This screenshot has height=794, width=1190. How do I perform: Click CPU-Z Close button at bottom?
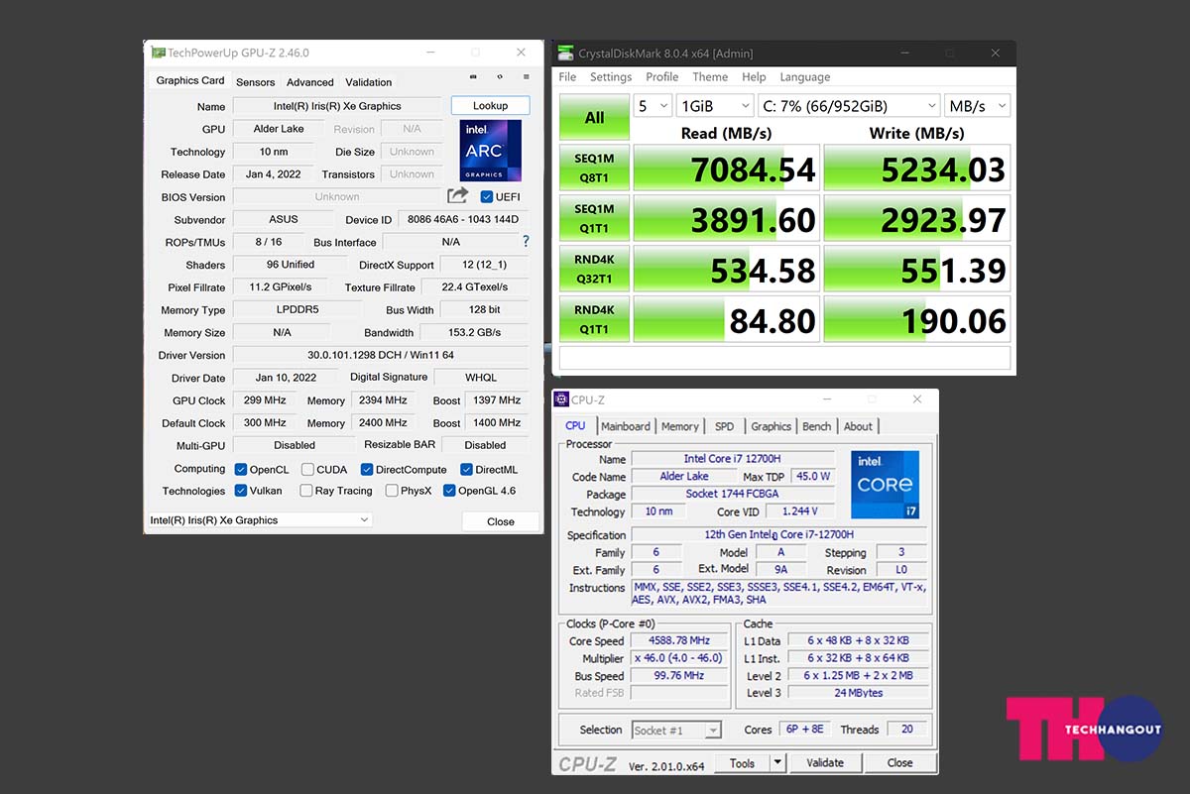(x=900, y=763)
